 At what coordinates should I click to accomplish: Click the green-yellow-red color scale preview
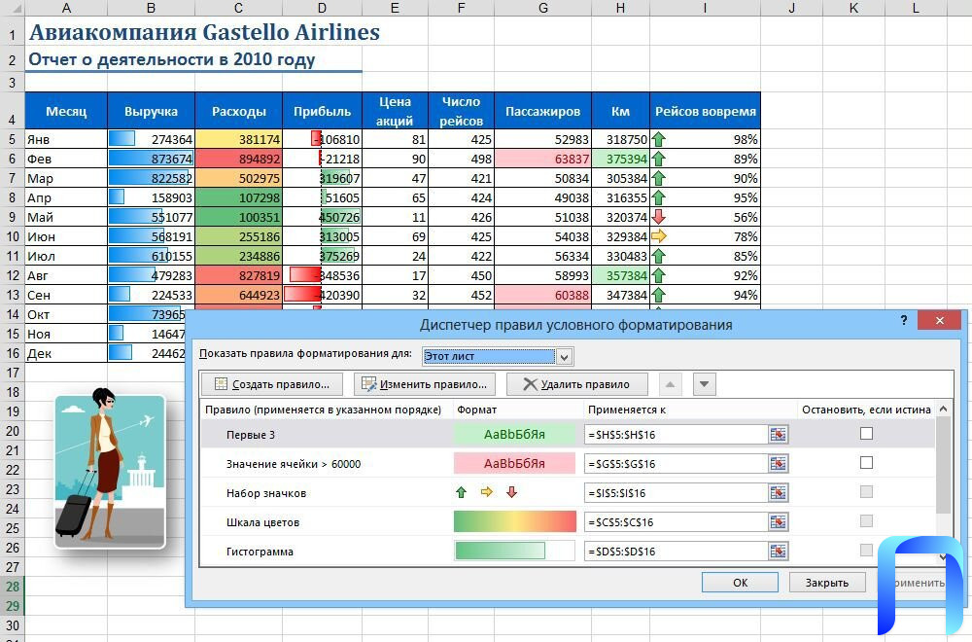point(515,522)
